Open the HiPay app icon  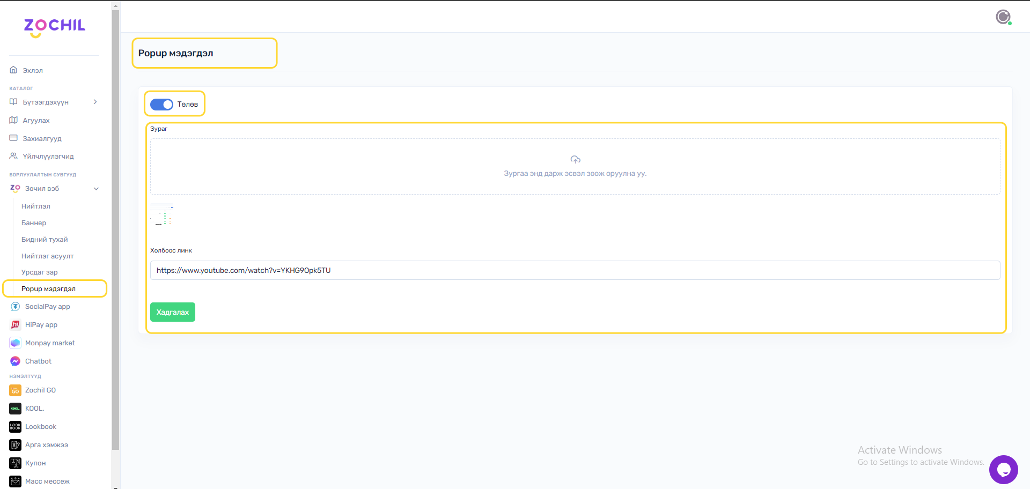[16, 325]
